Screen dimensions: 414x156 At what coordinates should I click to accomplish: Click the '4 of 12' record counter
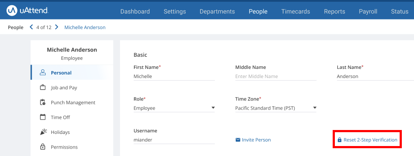tap(44, 27)
